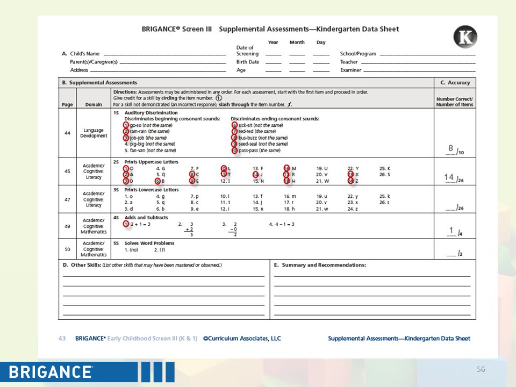The width and height of the screenshot is (516, 387).
Task: Click the 1/4 accuracy score
Action: click(455, 231)
